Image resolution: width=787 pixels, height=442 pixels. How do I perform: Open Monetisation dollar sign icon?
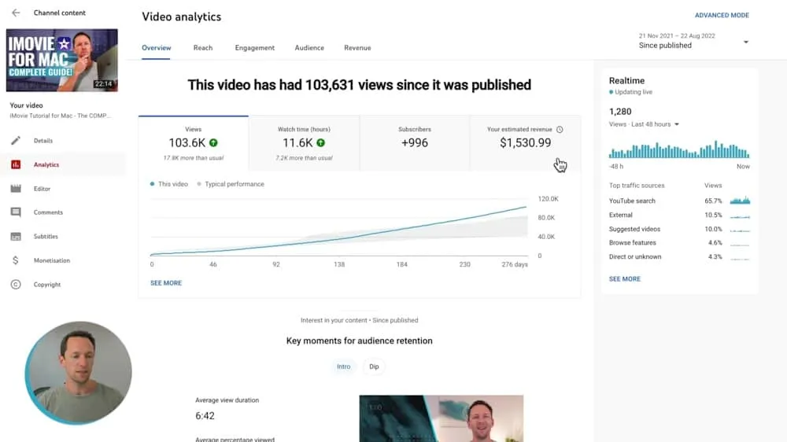[16, 260]
